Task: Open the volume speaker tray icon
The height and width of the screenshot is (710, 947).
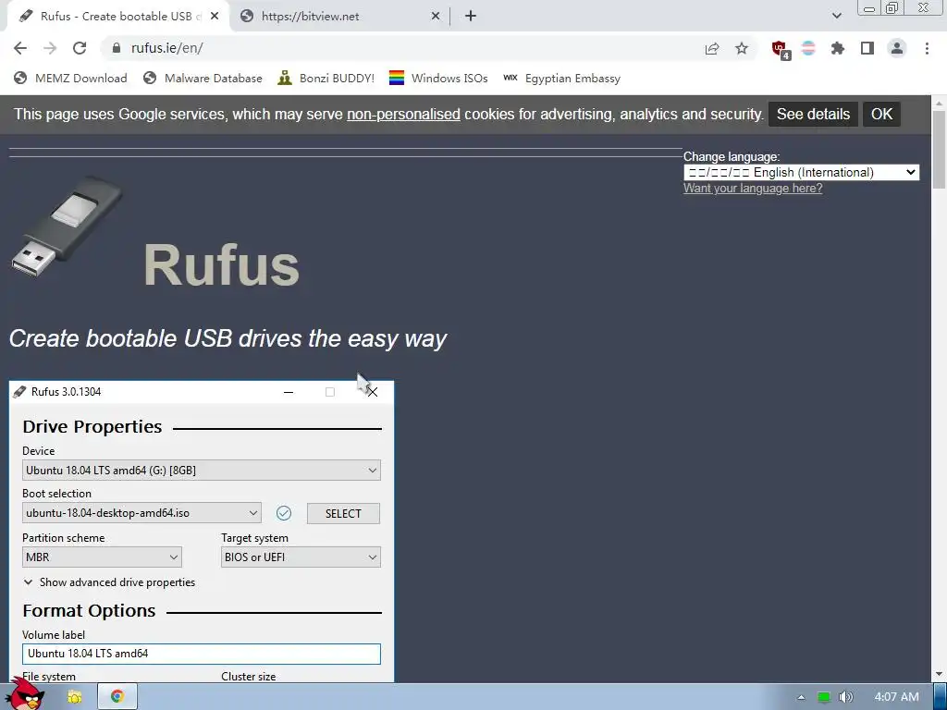Action: (845, 697)
